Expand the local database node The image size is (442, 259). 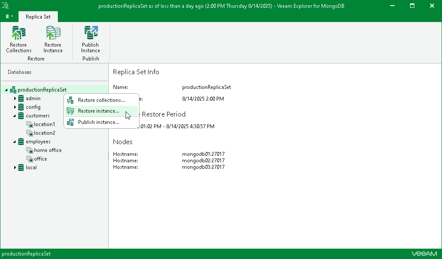[15, 167]
